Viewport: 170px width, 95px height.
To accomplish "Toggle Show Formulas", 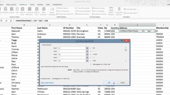I will pos(98,8).
